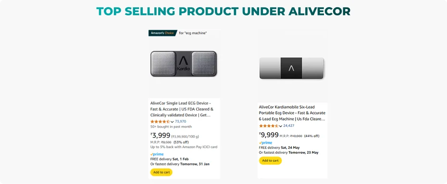Click the star rating of six-lead device
447x184 pixels.
click(269, 126)
